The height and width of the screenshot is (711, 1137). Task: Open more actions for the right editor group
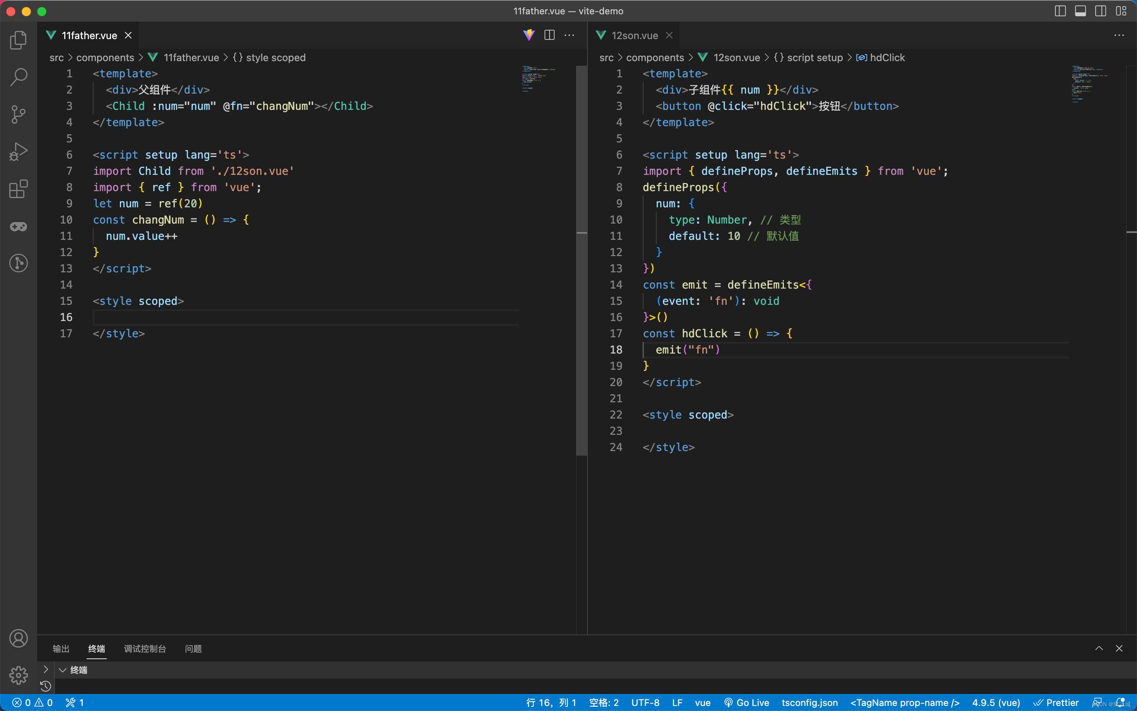1119,35
